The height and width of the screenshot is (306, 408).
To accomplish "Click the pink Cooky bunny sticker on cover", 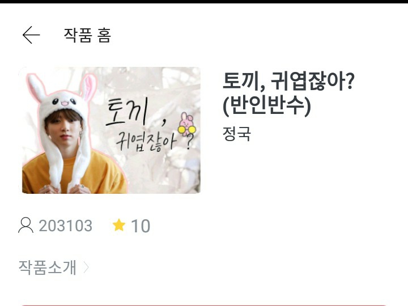I will point(186,125).
